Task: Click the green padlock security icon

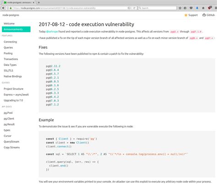Action: [x=11, y=8]
